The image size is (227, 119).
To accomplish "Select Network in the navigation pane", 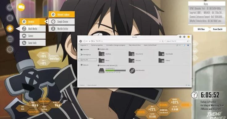I will coord(84,65).
